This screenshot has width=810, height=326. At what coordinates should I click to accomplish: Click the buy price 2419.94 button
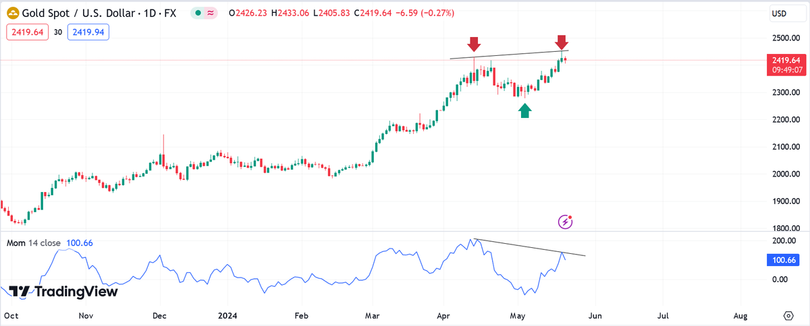click(90, 32)
